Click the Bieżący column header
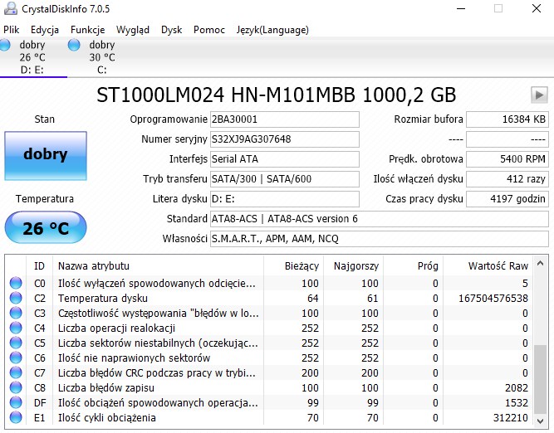The image size is (554, 433). tap(293, 265)
